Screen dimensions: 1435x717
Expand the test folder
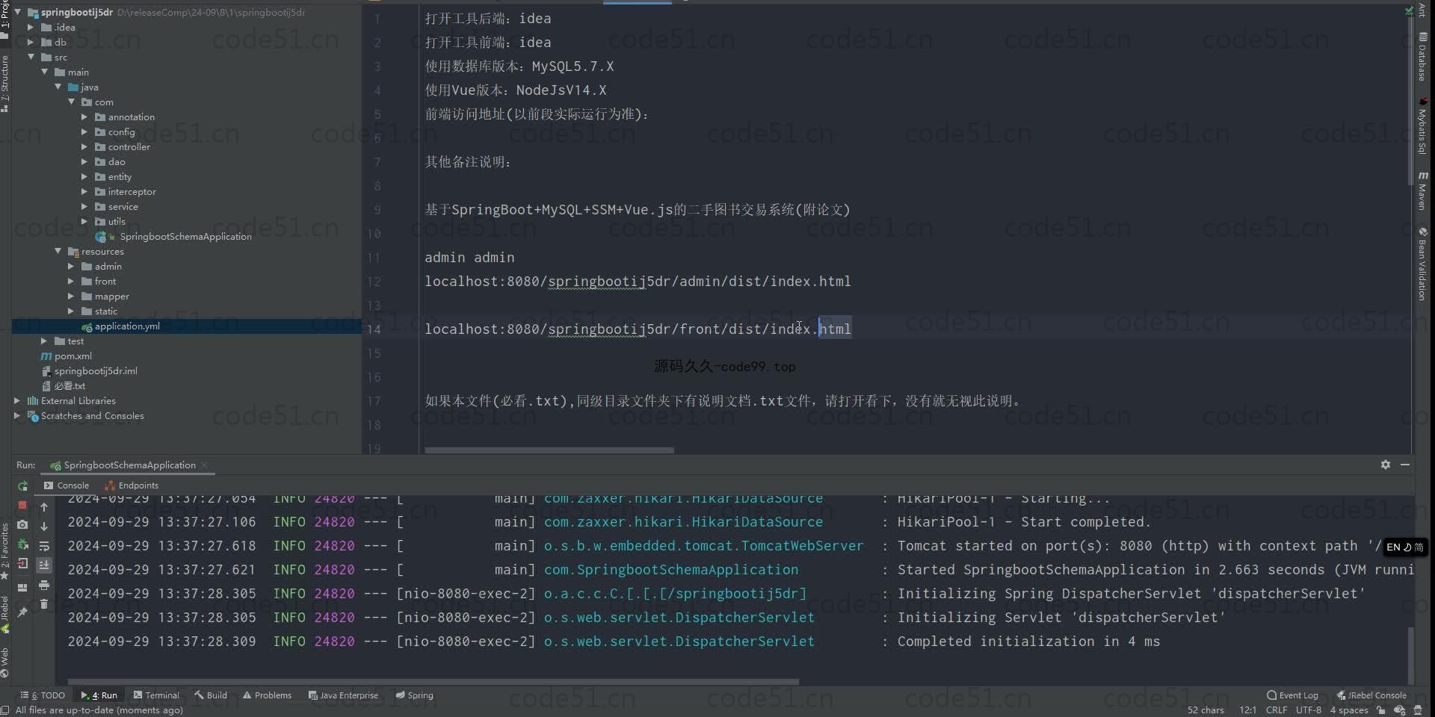coord(44,341)
